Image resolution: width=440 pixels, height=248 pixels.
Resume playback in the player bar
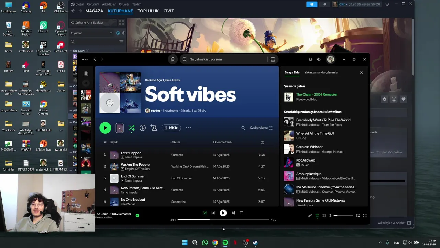[223, 213]
